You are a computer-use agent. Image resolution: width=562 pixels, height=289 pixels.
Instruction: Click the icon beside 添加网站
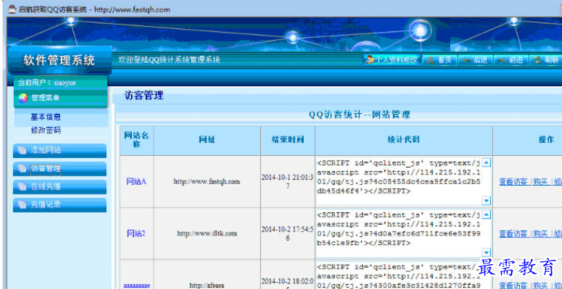(22, 150)
